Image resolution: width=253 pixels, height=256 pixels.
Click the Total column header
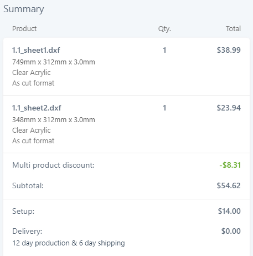[x=233, y=29]
